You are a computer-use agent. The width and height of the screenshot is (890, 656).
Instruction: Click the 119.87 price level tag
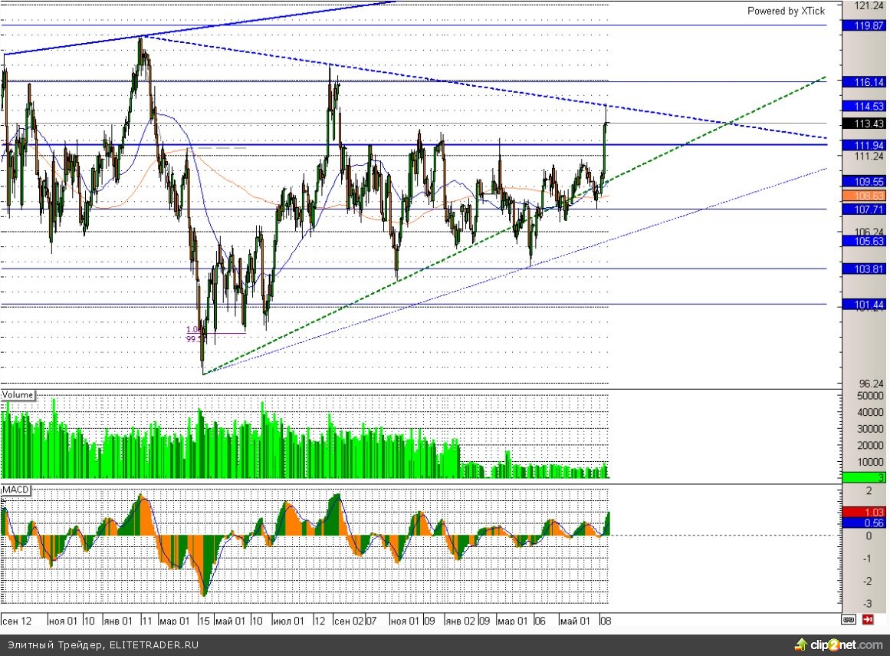[x=864, y=25]
